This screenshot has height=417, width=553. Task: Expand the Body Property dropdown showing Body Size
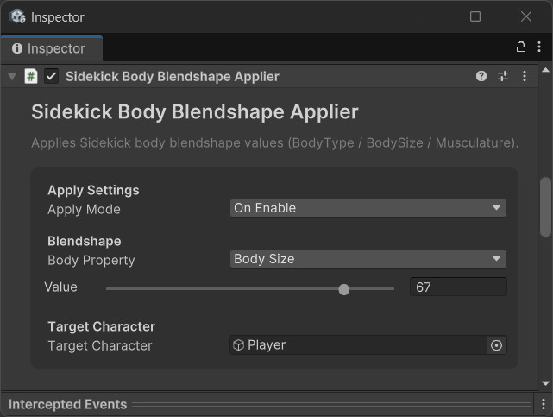368,259
